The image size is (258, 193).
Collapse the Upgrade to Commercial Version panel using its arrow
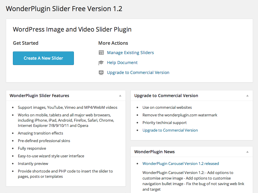point(247,96)
